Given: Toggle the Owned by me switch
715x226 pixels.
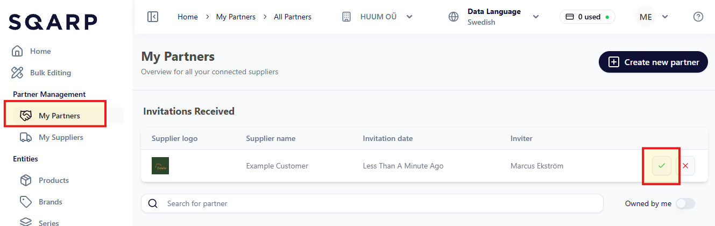Looking at the screenshot, I should pos(685,203).
